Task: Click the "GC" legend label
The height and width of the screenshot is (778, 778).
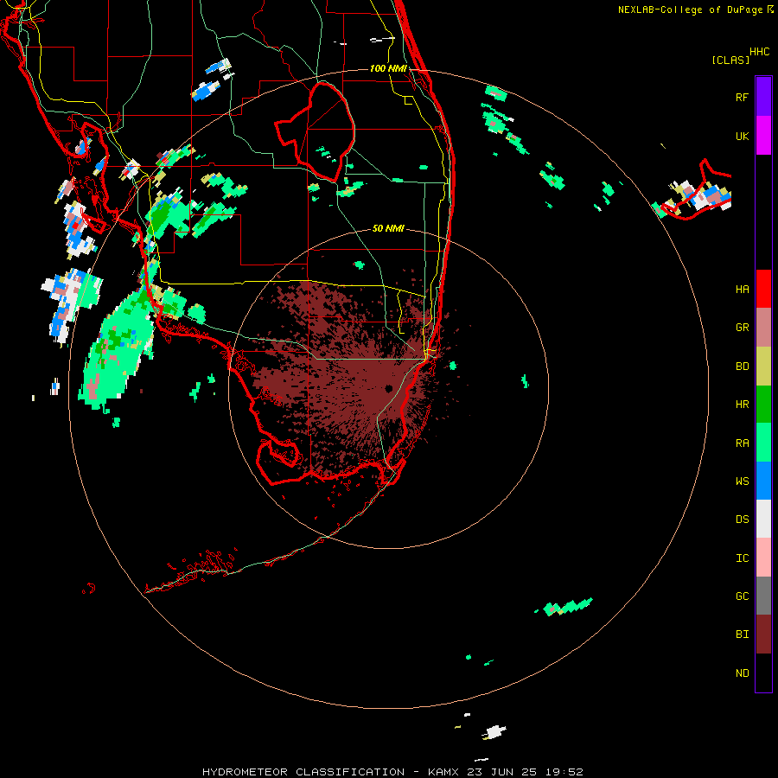Action: point(742,596)
